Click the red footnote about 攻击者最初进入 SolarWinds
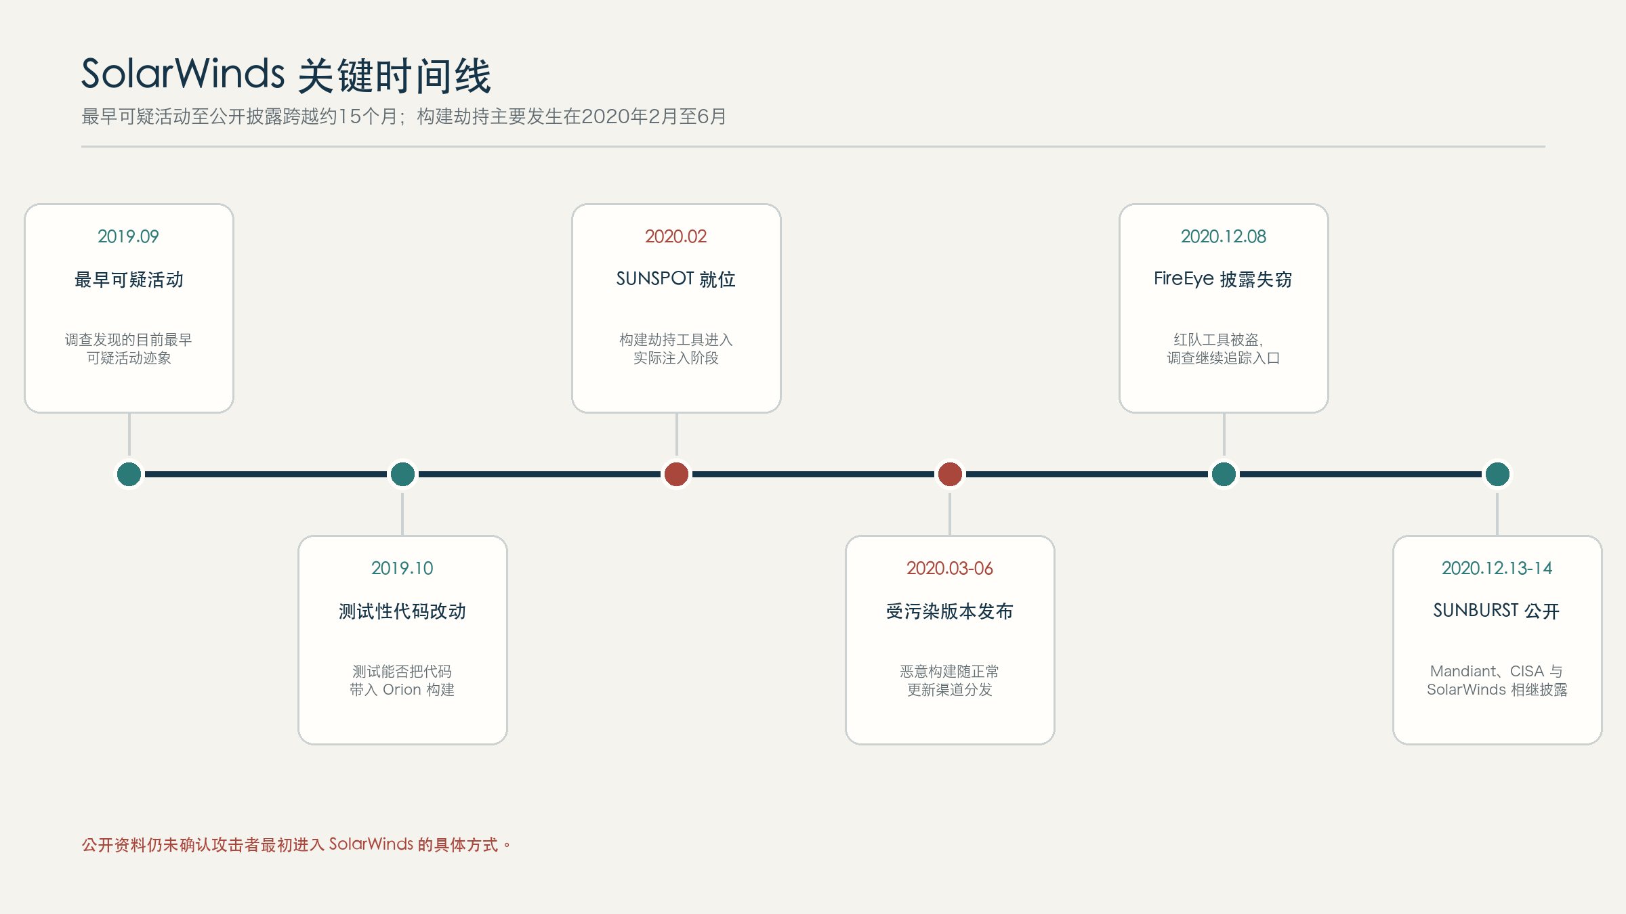This screenshot has width=1626, height=914. pyautogui.click(x=297, y=844)
